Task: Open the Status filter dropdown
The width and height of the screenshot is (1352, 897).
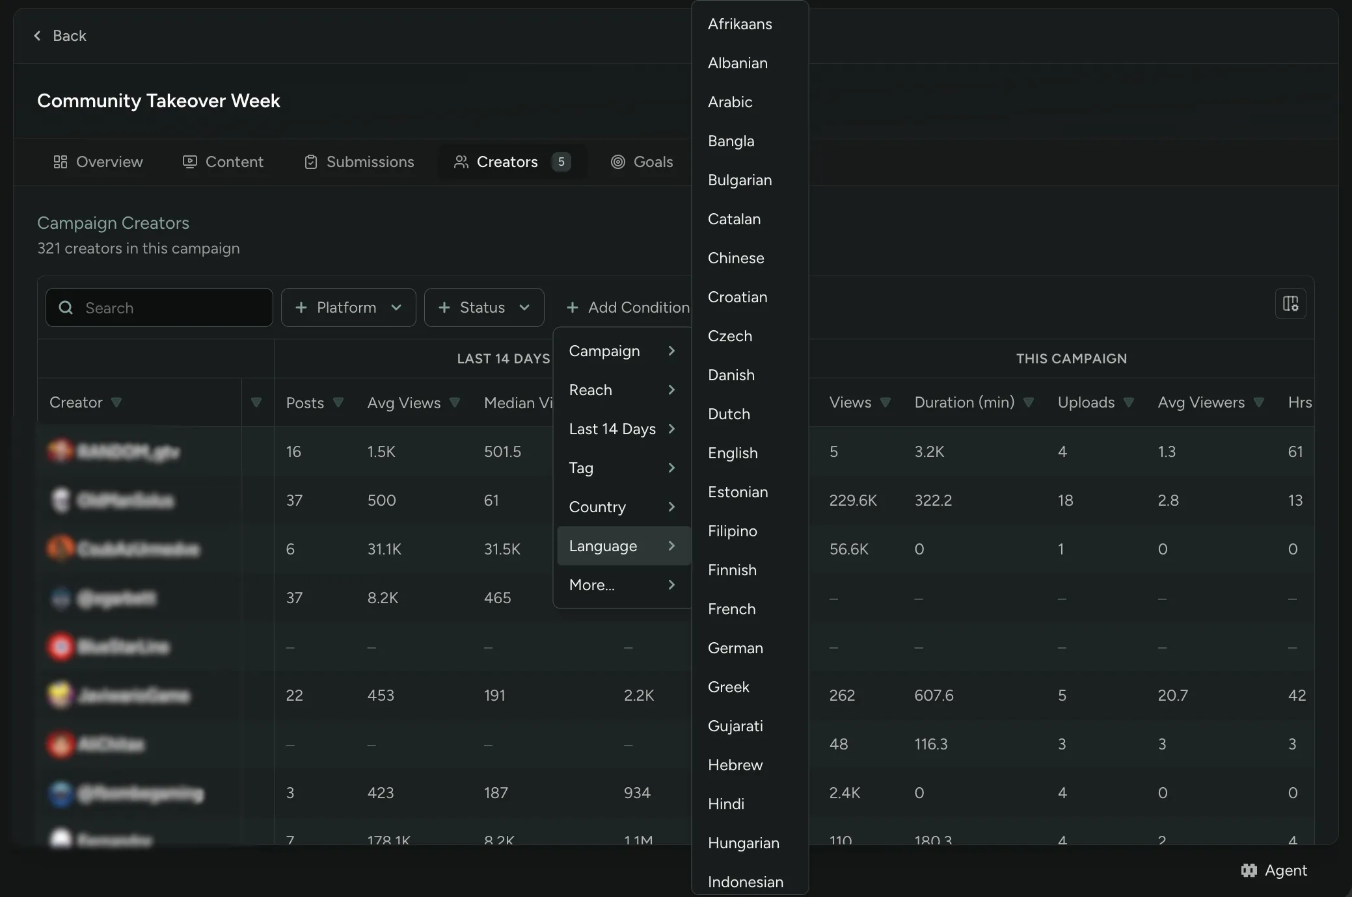Action: coord(484,307)
